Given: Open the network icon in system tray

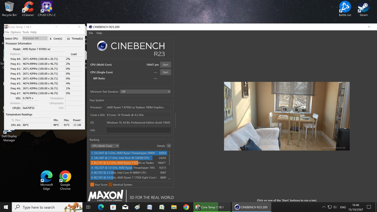Looking at the screenshot, I should pyautogui.click(x=330, y=207).
